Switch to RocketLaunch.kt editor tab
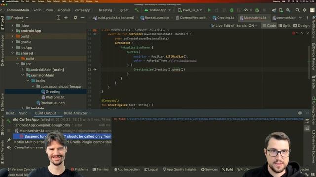This screenshot has height=177, width=316. [x=155, y=18]
